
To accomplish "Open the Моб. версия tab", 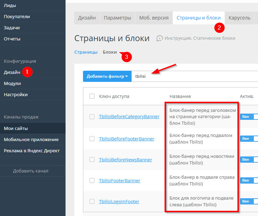I will [x=153, y=18].
